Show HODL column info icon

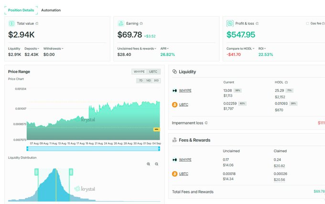click(x=286, y=82)
